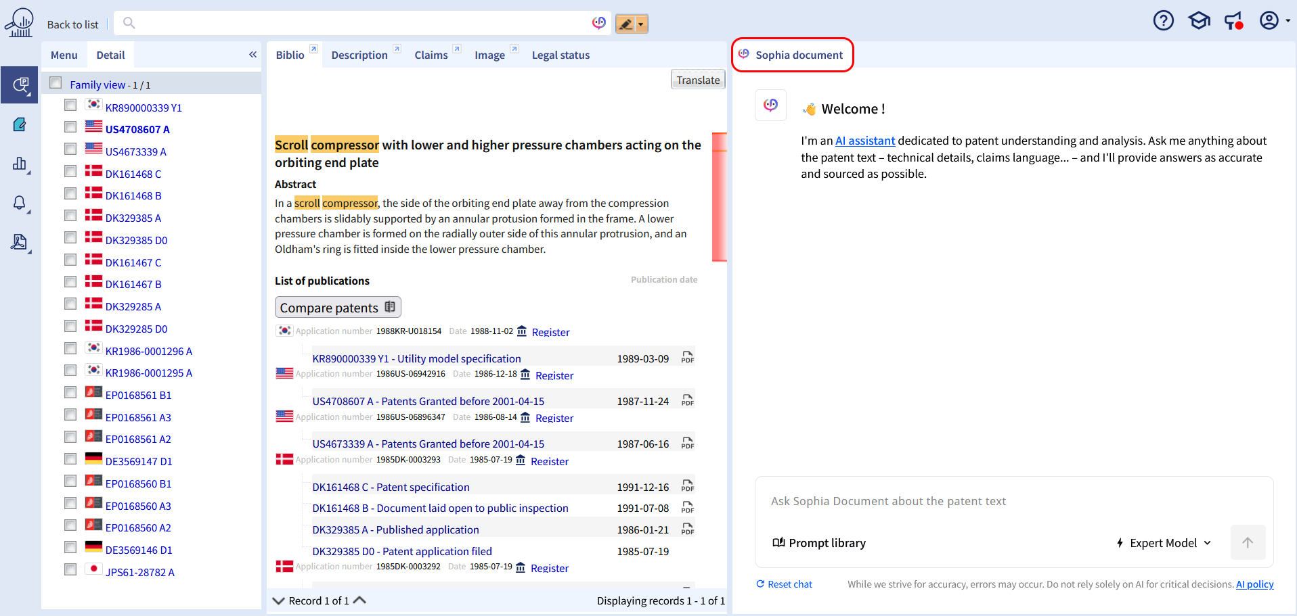Open PDF for US4673339 A publication
This screenshot has height=616, width=1297.
coord(688,444)
